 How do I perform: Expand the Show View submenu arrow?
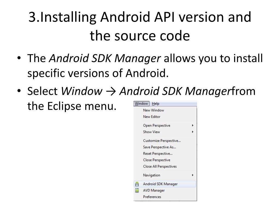click(x=193, y=132)
